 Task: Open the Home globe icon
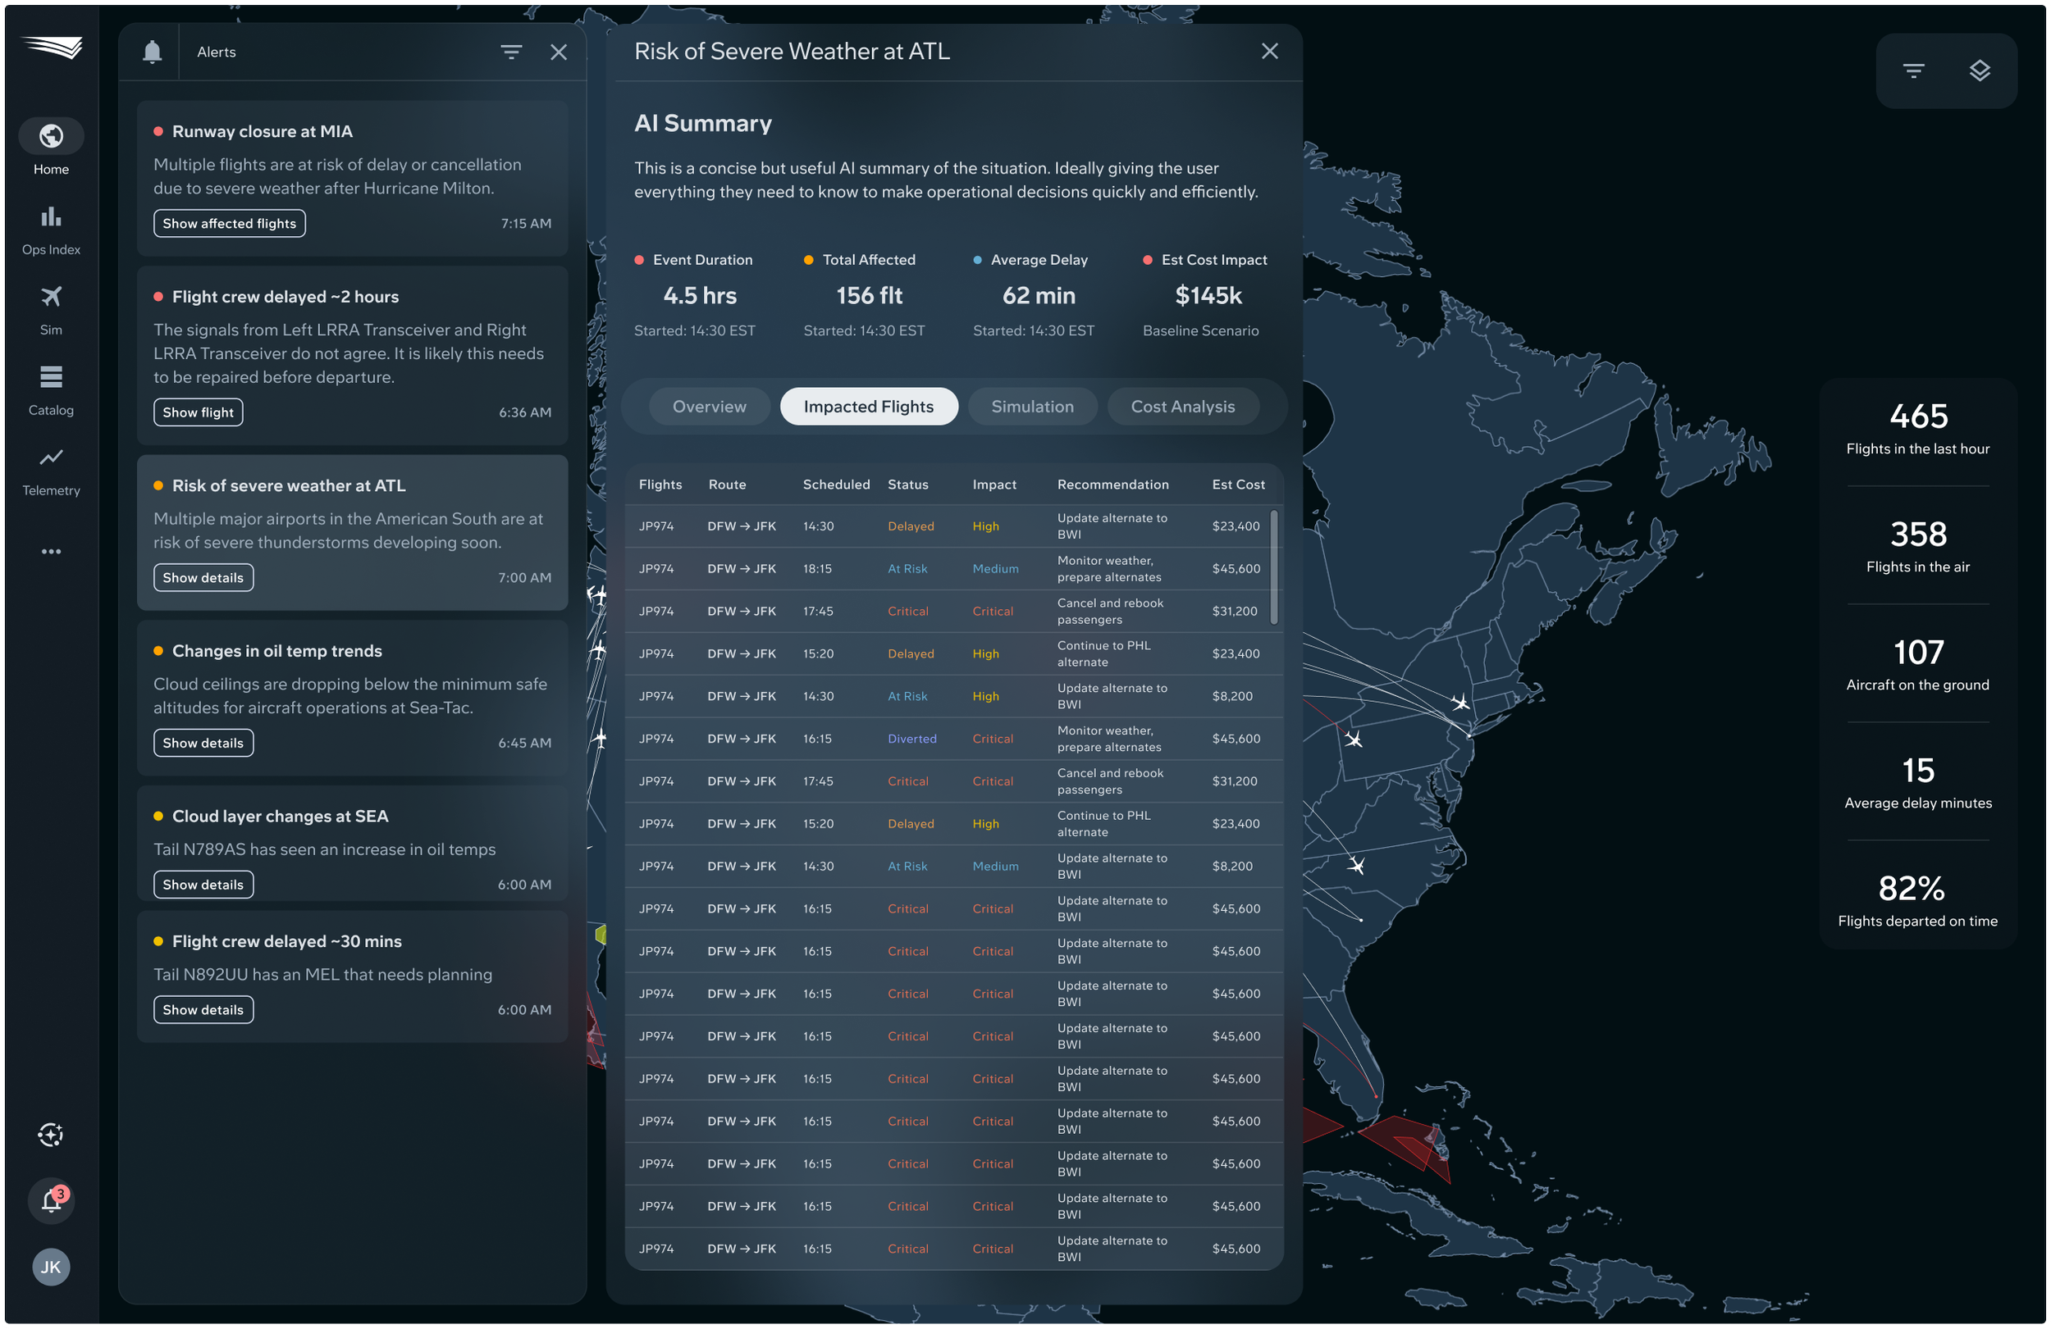pyautogui.click(x=51, y=136)
